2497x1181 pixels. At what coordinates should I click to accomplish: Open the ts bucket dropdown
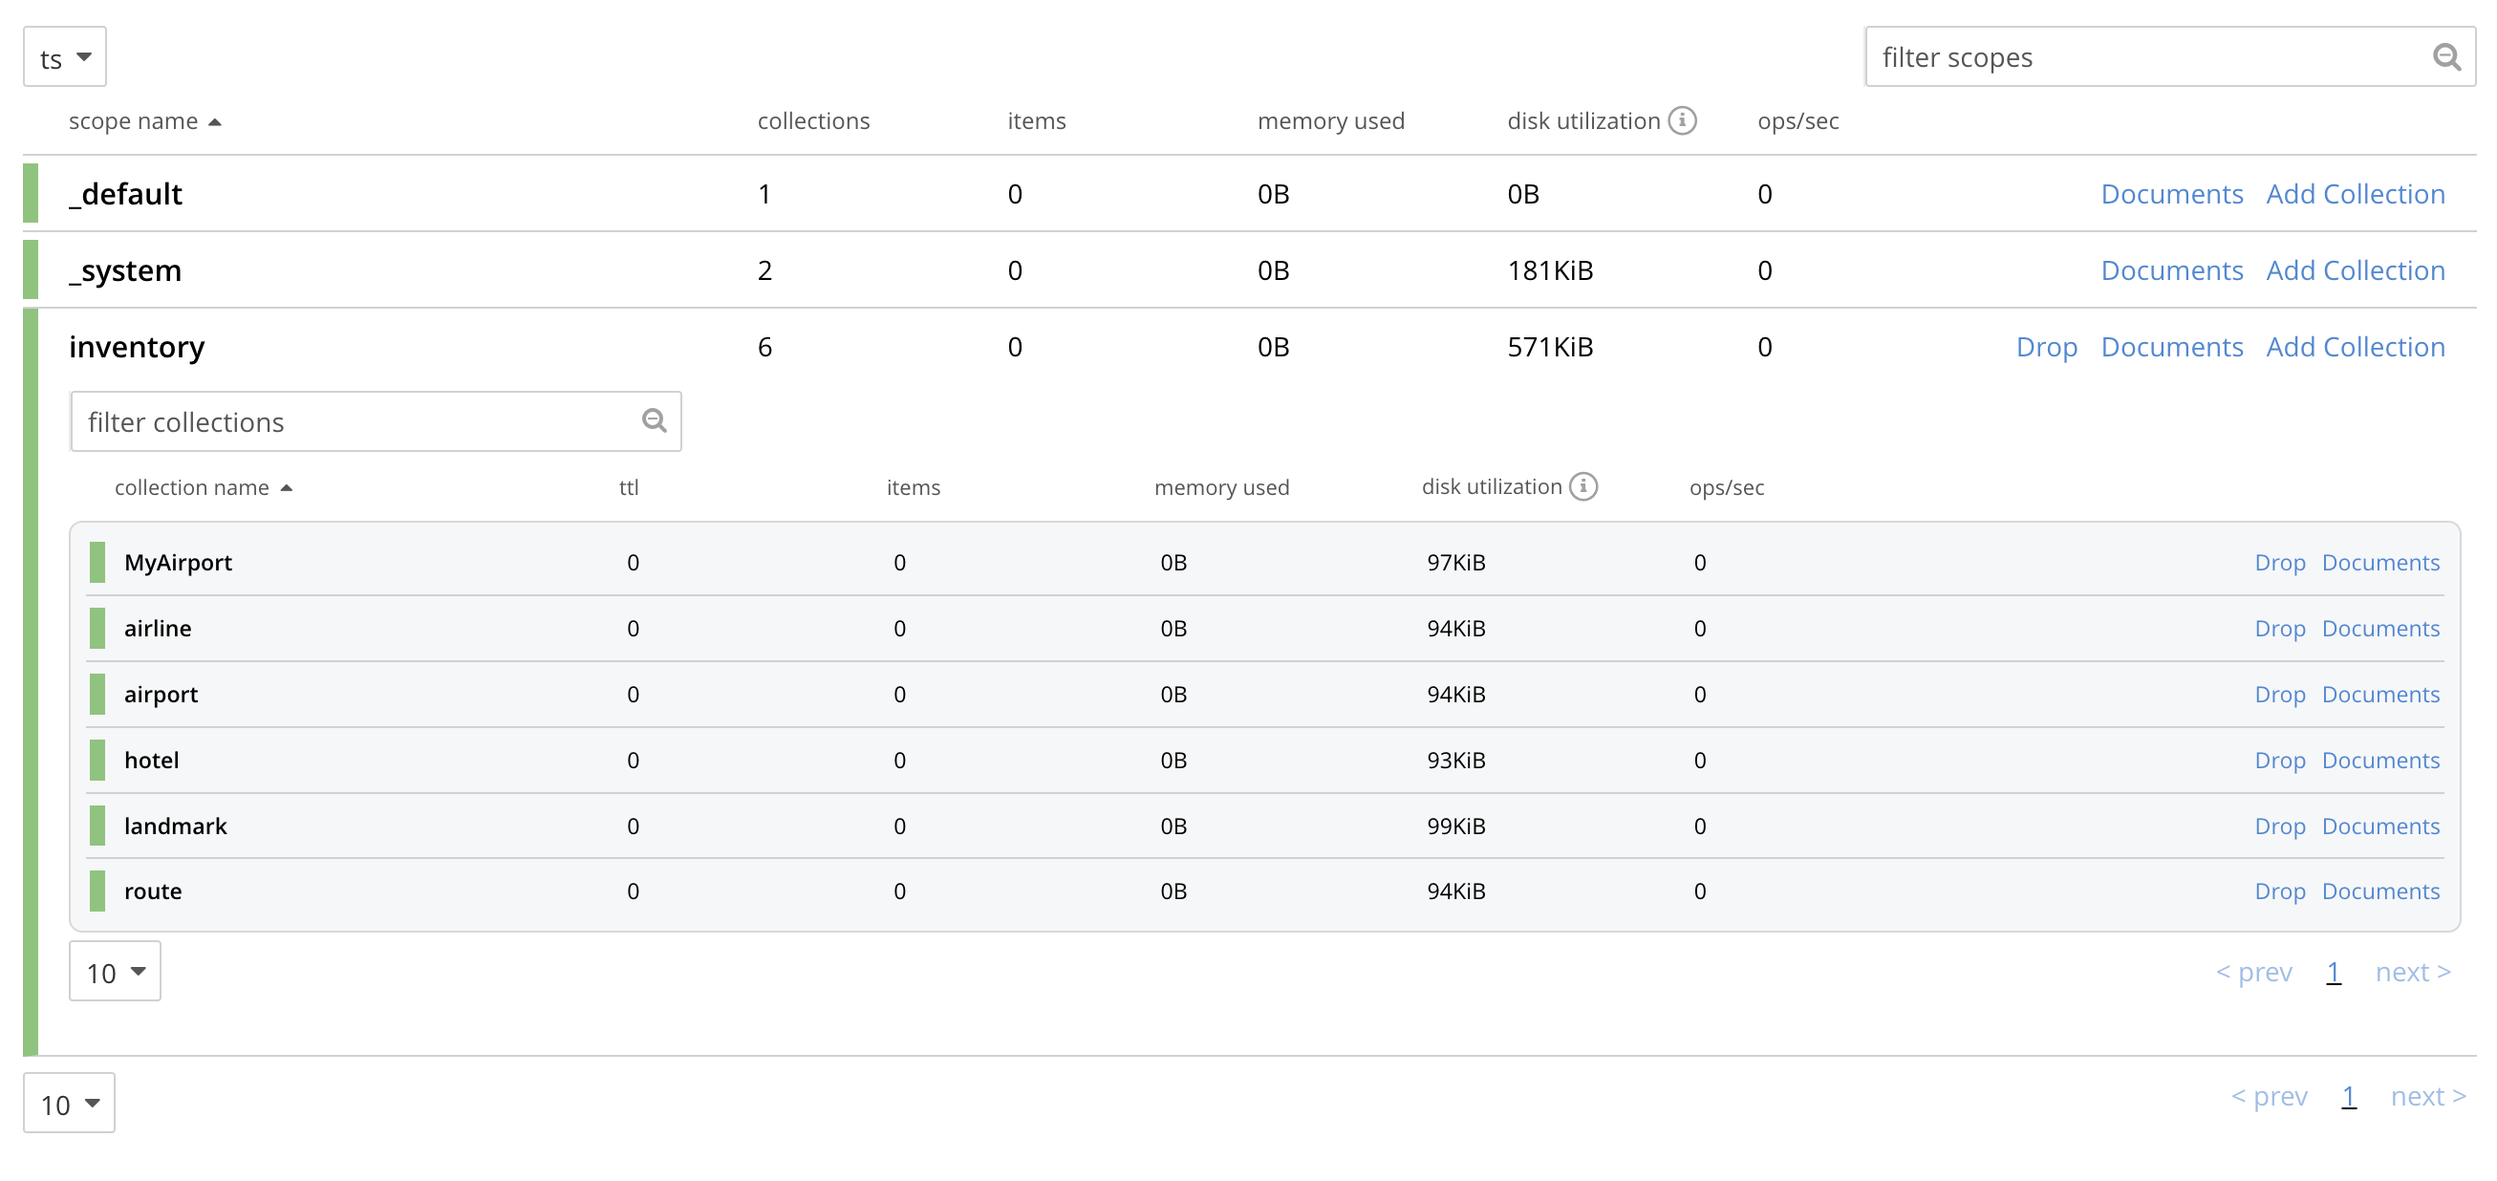pos(65,57)
